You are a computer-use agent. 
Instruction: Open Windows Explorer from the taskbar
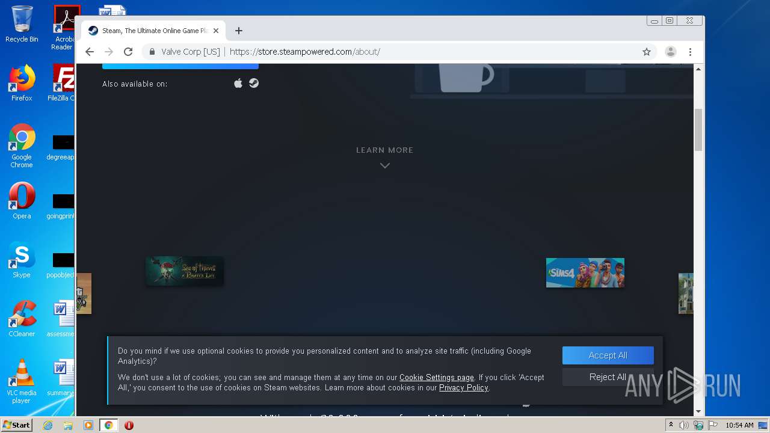[x=68, y=425]
